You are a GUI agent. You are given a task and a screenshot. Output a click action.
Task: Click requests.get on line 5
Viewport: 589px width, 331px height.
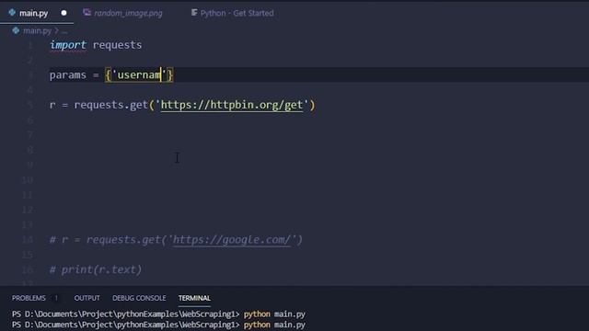pos(110,105)
